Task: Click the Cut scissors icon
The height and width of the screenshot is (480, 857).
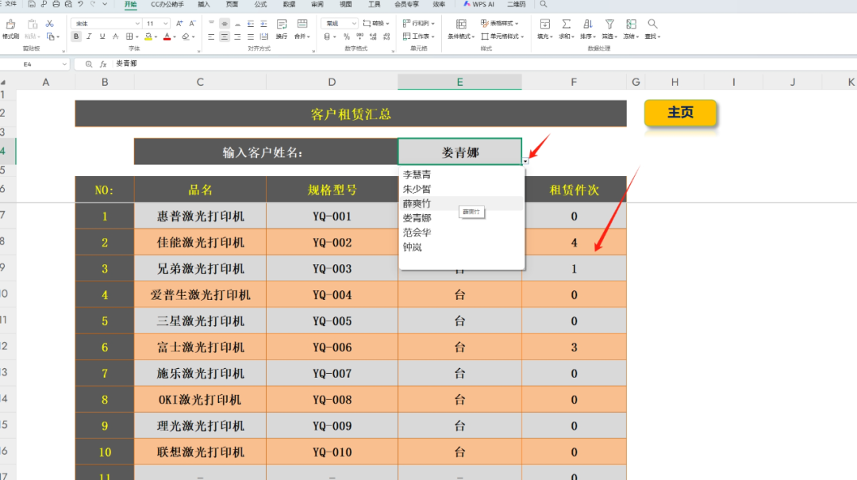Action: click(50, 24)
